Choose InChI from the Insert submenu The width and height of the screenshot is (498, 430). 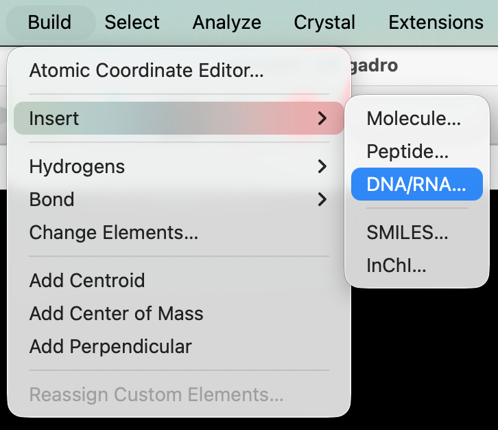pos(396,265)
